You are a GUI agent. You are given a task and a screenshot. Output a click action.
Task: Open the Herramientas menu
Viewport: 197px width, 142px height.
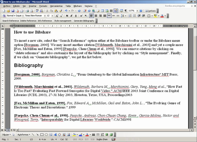[56, 6]
